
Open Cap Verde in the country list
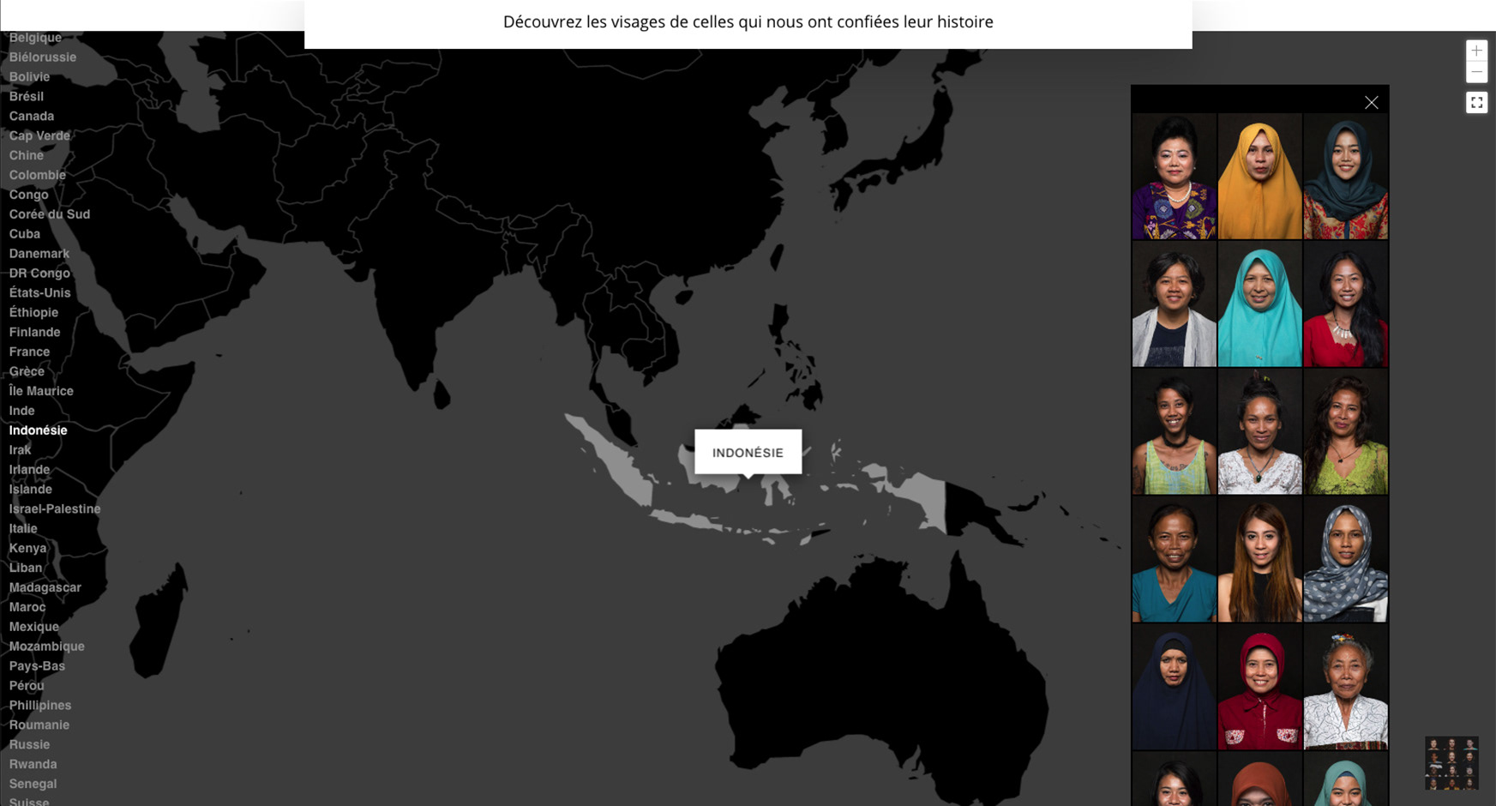coord(39,136)
